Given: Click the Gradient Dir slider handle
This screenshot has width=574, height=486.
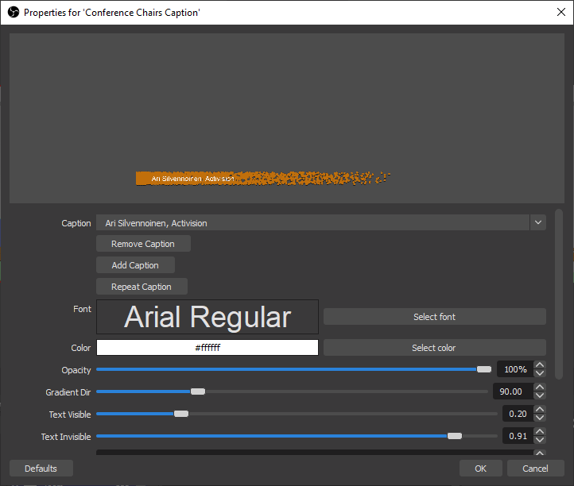Looking at the screenshot, I should point(198,391).
